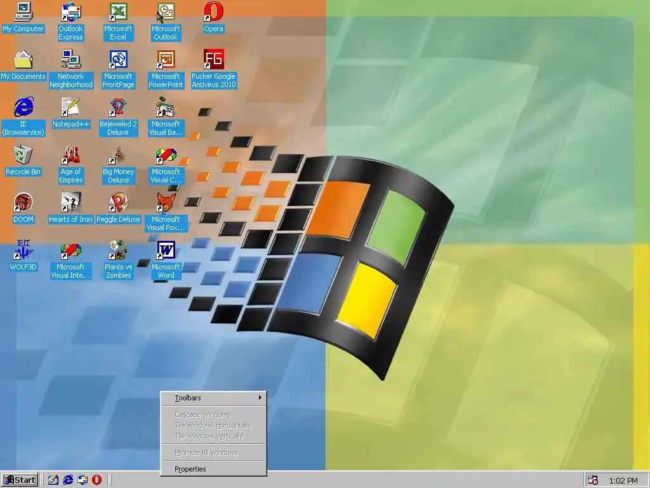This screenshot has width=650, height=488.
Task: Choose Cascade Windows in context menu
Action: point(213,414)
